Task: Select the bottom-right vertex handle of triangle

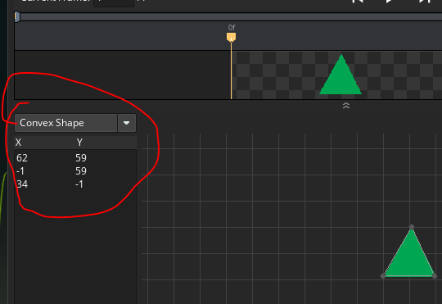Action: (435, 276)
